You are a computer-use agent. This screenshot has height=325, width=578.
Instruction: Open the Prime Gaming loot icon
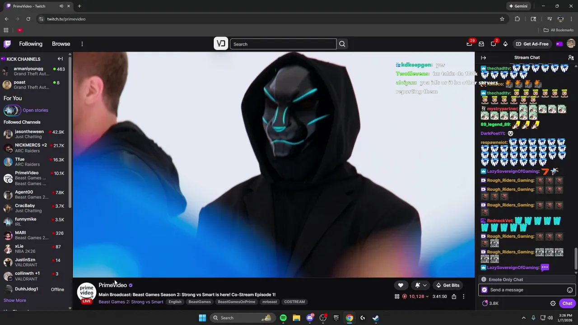[x=481, y=44]
